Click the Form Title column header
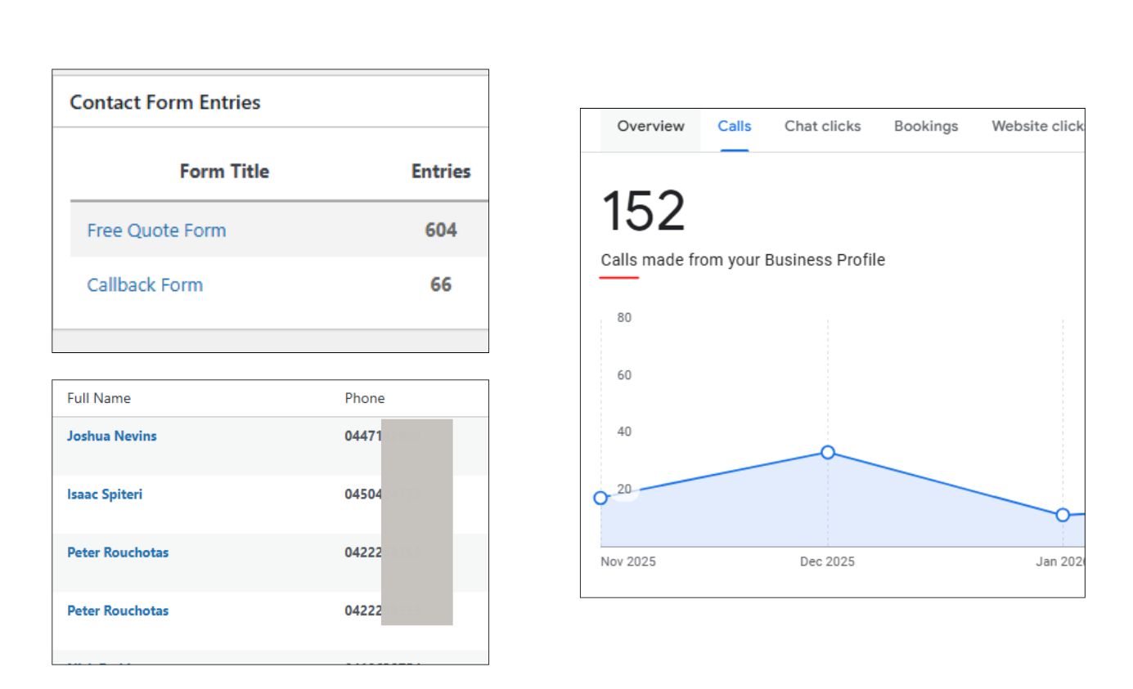This screenshot has width=1133, height=689. pos(224,172)
